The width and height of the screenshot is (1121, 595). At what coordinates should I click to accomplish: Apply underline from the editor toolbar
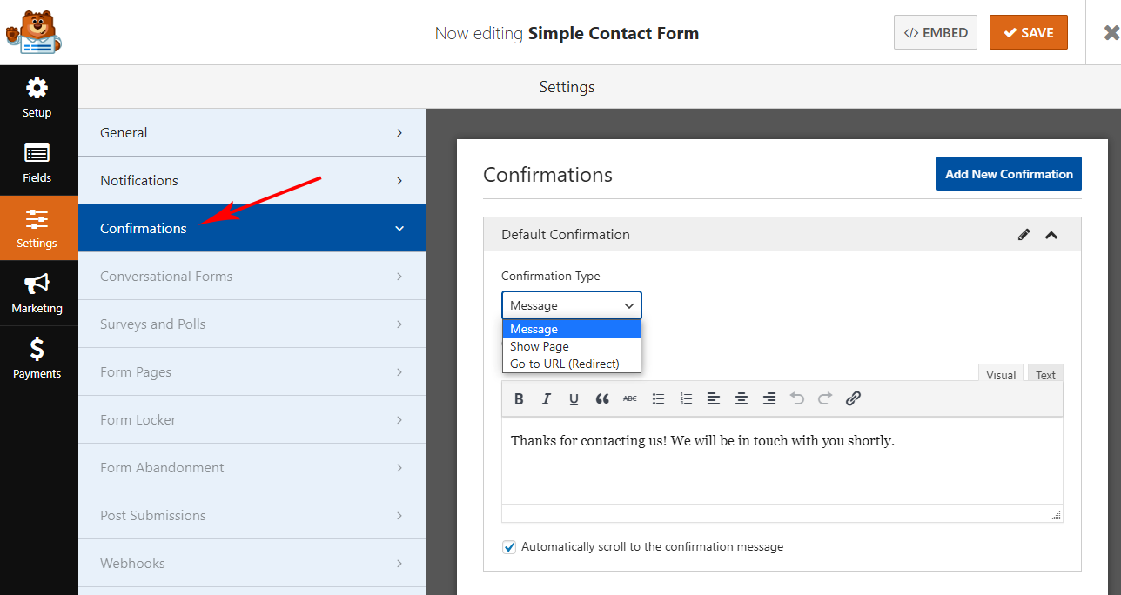pyautogui.click(x=574, y=398)
